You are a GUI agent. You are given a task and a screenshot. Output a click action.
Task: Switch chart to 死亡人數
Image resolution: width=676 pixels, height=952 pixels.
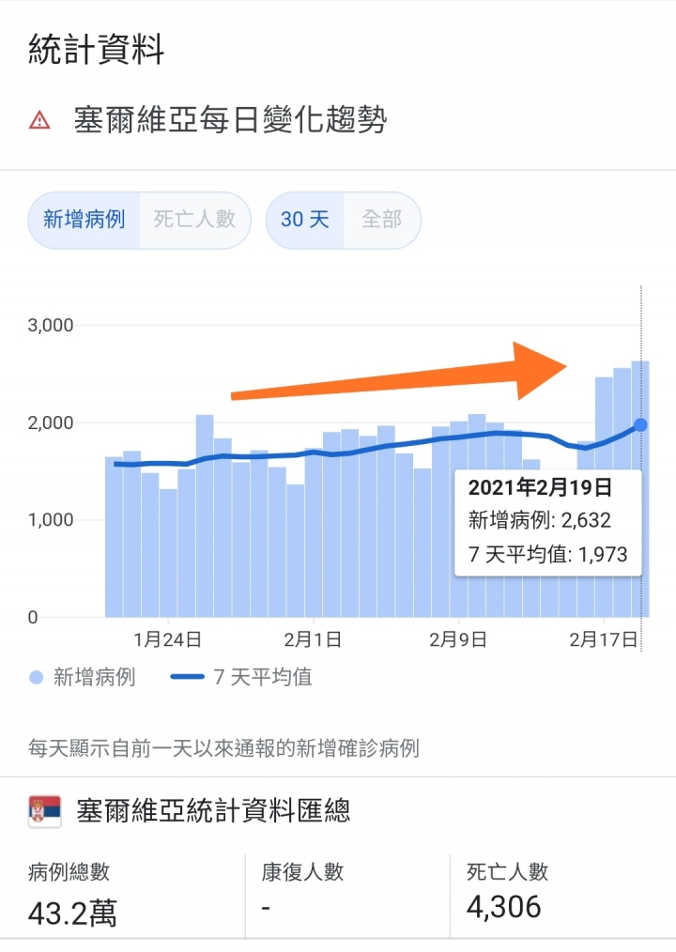pyautogui.click(x=194, y=220)
